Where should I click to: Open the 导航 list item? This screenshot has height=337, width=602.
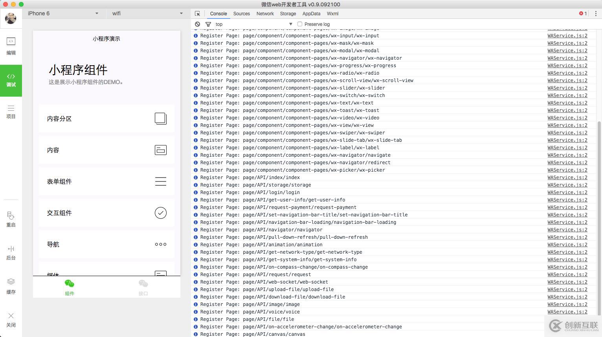point(106,244)
